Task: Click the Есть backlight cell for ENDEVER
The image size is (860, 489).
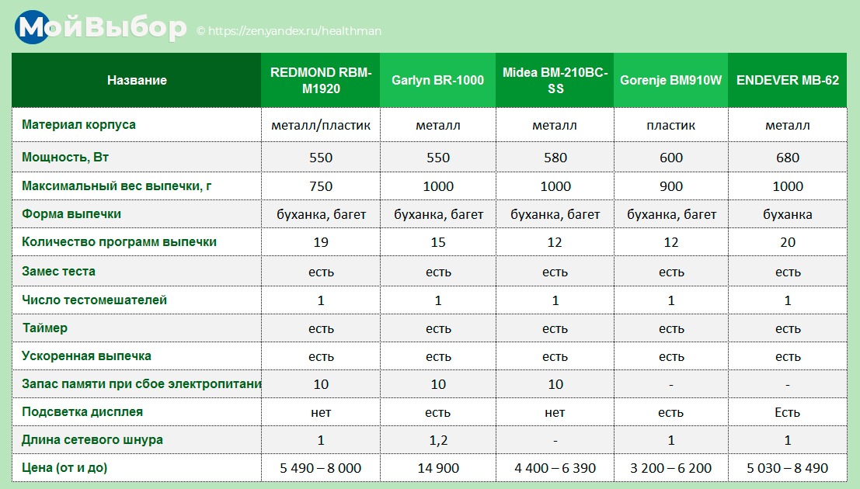Action: [788, 412]
